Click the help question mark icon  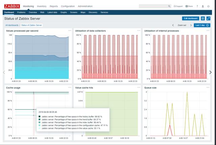tap(197, 6)
